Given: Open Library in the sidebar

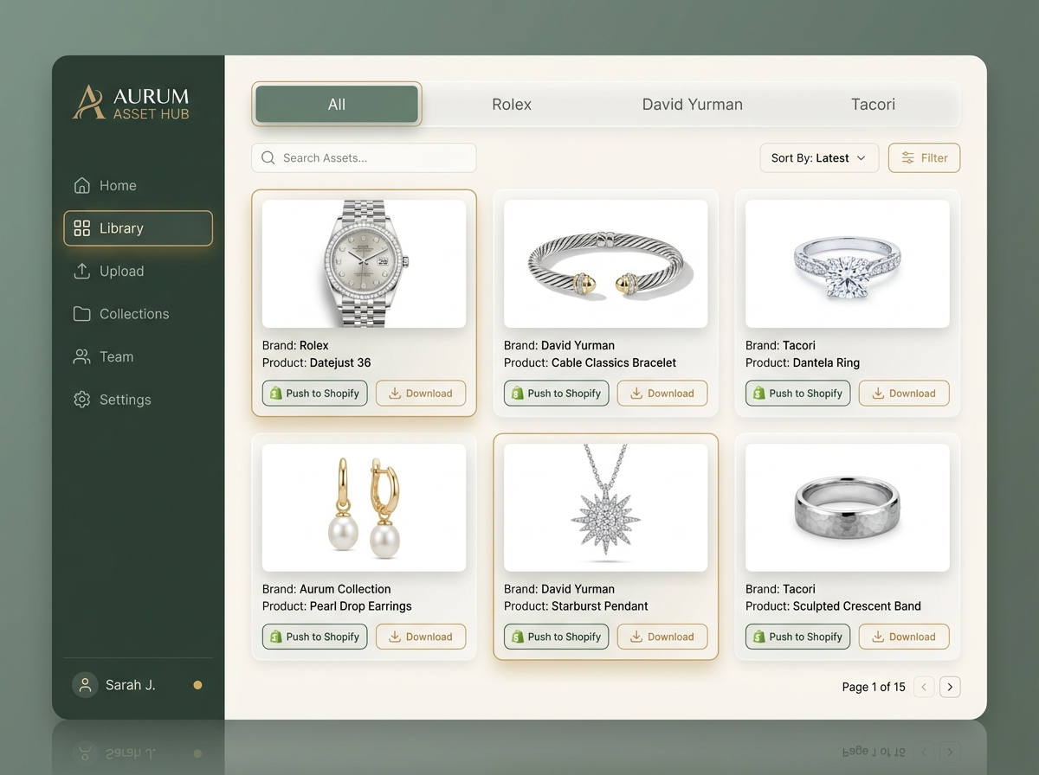Looking at the screenshot, I should pos(138,228).
